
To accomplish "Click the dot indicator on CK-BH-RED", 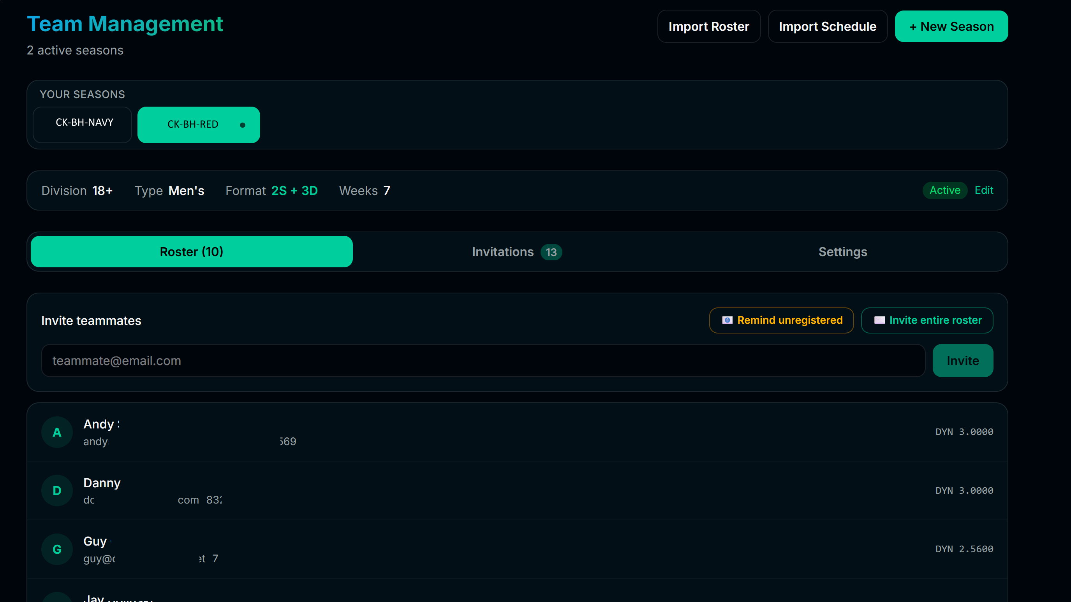I will (x=242, y=125).
